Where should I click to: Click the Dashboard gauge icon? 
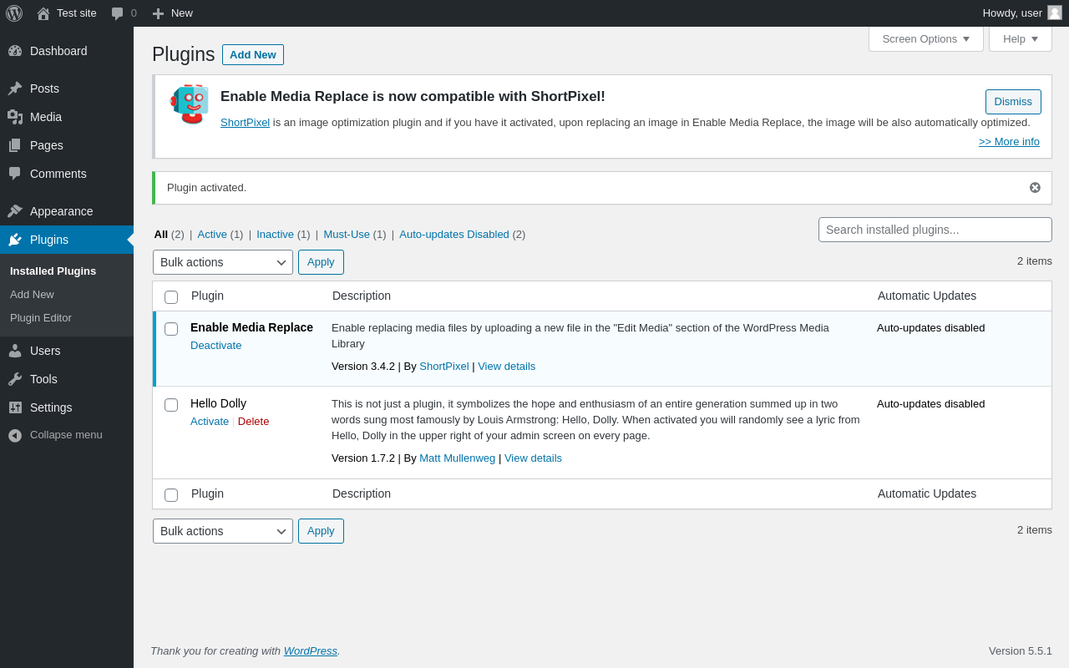click(15, 51)
